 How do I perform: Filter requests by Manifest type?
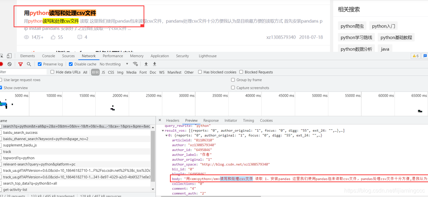tap(174, 72)
